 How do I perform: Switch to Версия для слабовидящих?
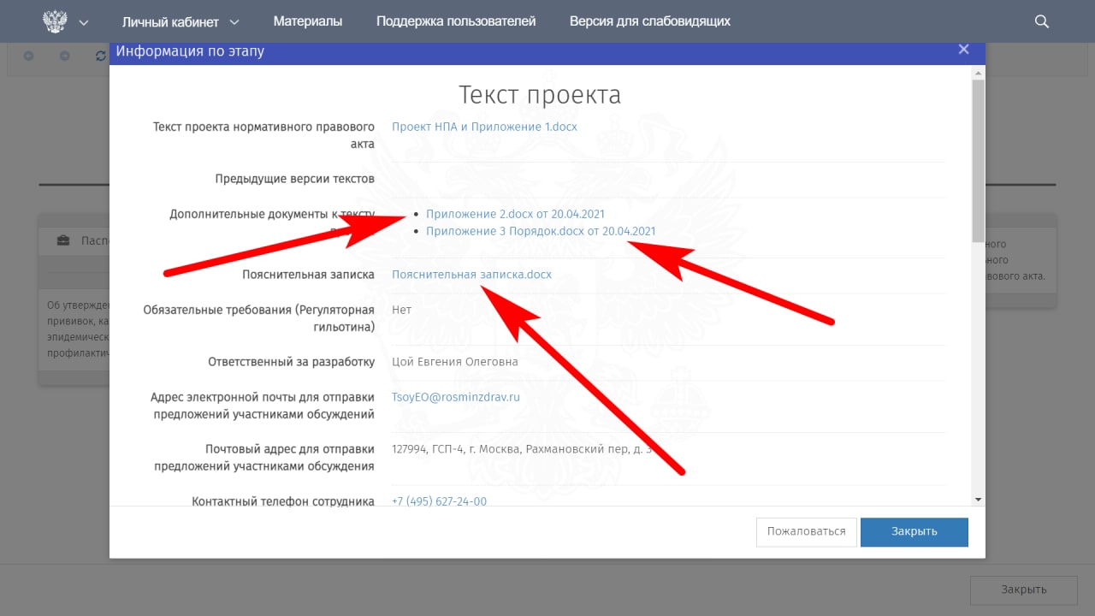[x=650, y=21]
